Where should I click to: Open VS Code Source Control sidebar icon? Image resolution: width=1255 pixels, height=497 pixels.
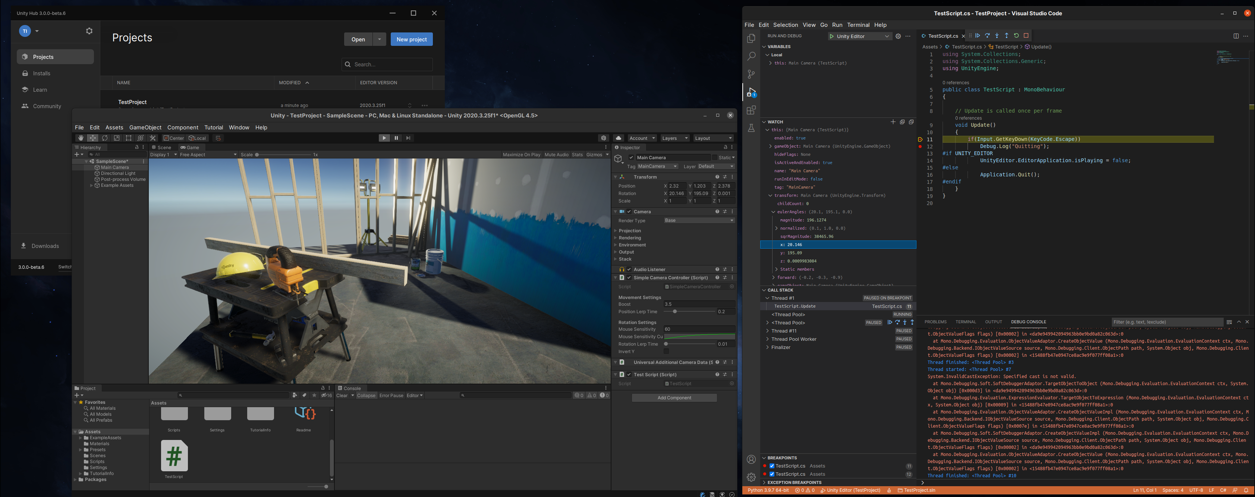tap(751, 74)
